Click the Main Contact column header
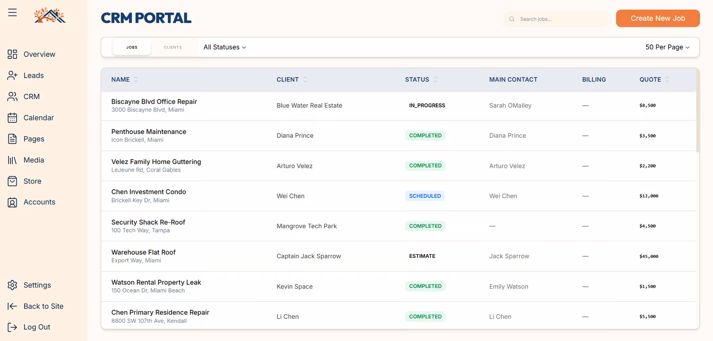 click(x=513, y=80)
